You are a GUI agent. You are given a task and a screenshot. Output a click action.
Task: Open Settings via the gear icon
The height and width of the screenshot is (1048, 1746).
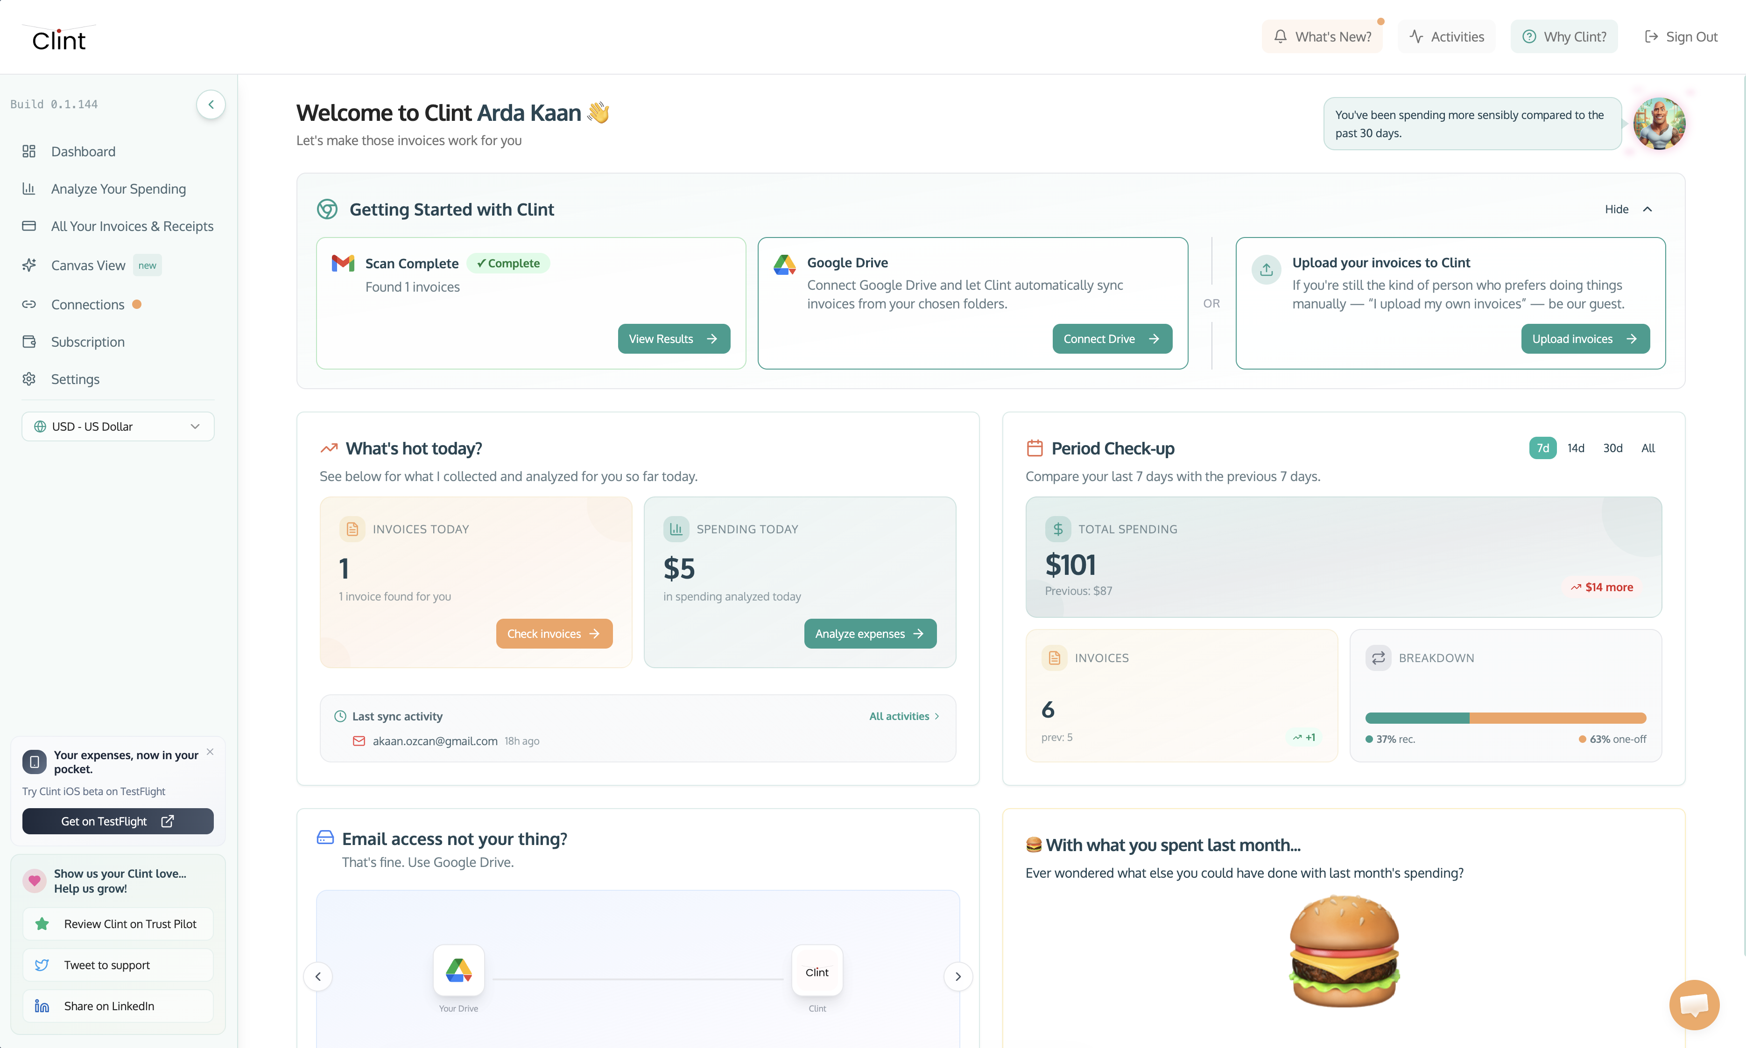coord(29,379)
